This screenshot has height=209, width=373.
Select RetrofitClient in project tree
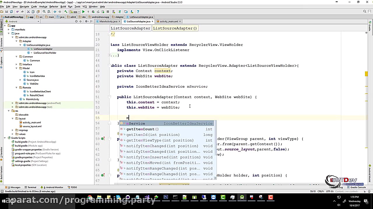[x=36, y=96]
